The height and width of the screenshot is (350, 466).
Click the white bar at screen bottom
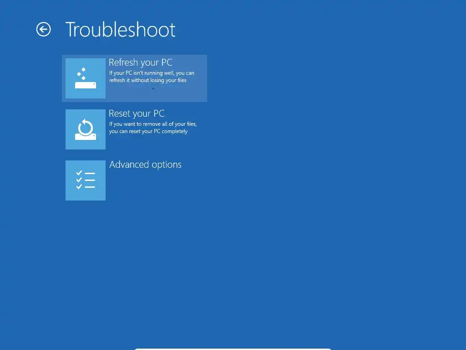coord(233,349)
